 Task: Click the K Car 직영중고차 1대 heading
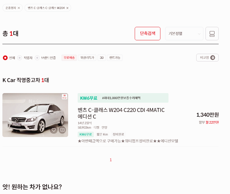26,80
